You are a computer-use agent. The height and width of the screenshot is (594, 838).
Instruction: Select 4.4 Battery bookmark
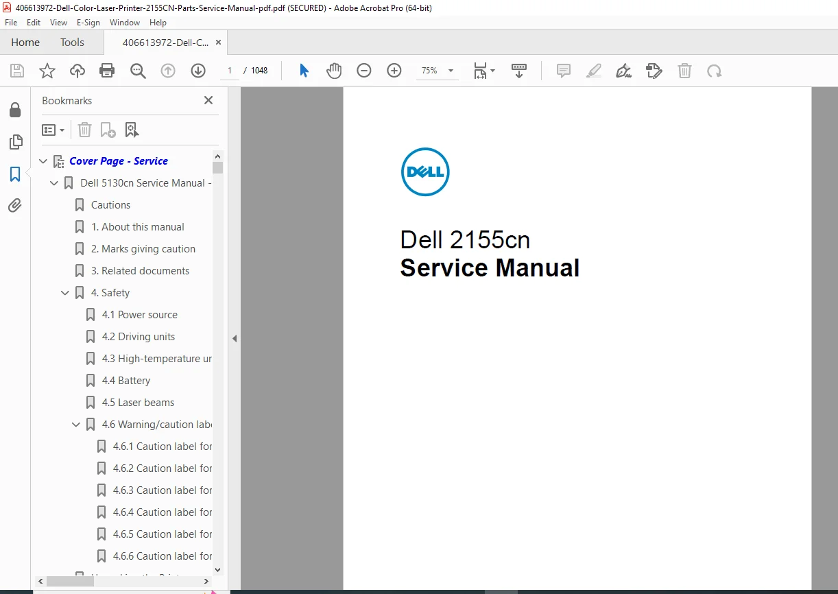pyautogui.click(x=126, y=381)
